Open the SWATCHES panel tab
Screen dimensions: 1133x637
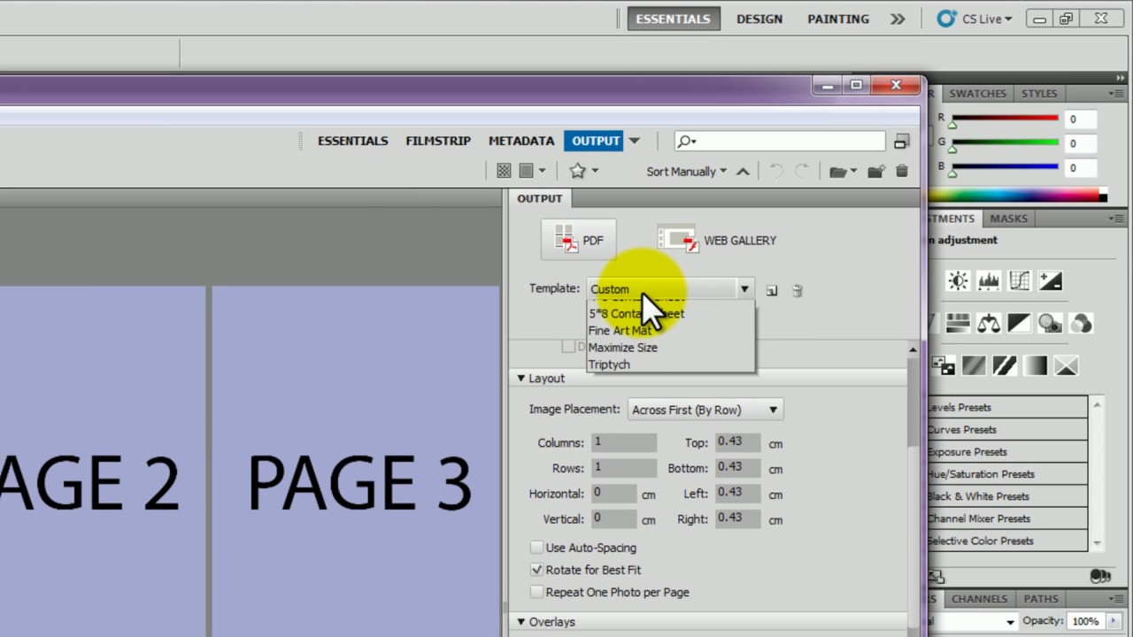(977, 93)
